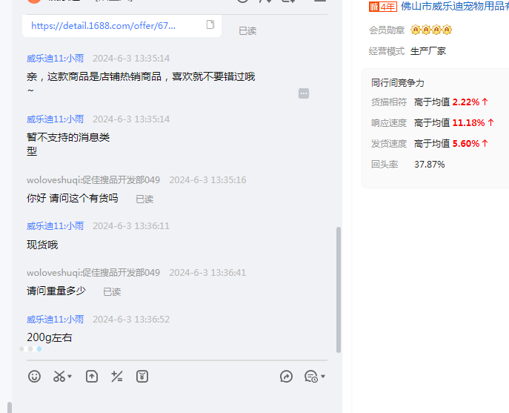Open the emoji picker in chat toolbar
Viewport: 509px width, 413px height.
tap(34, 377)
